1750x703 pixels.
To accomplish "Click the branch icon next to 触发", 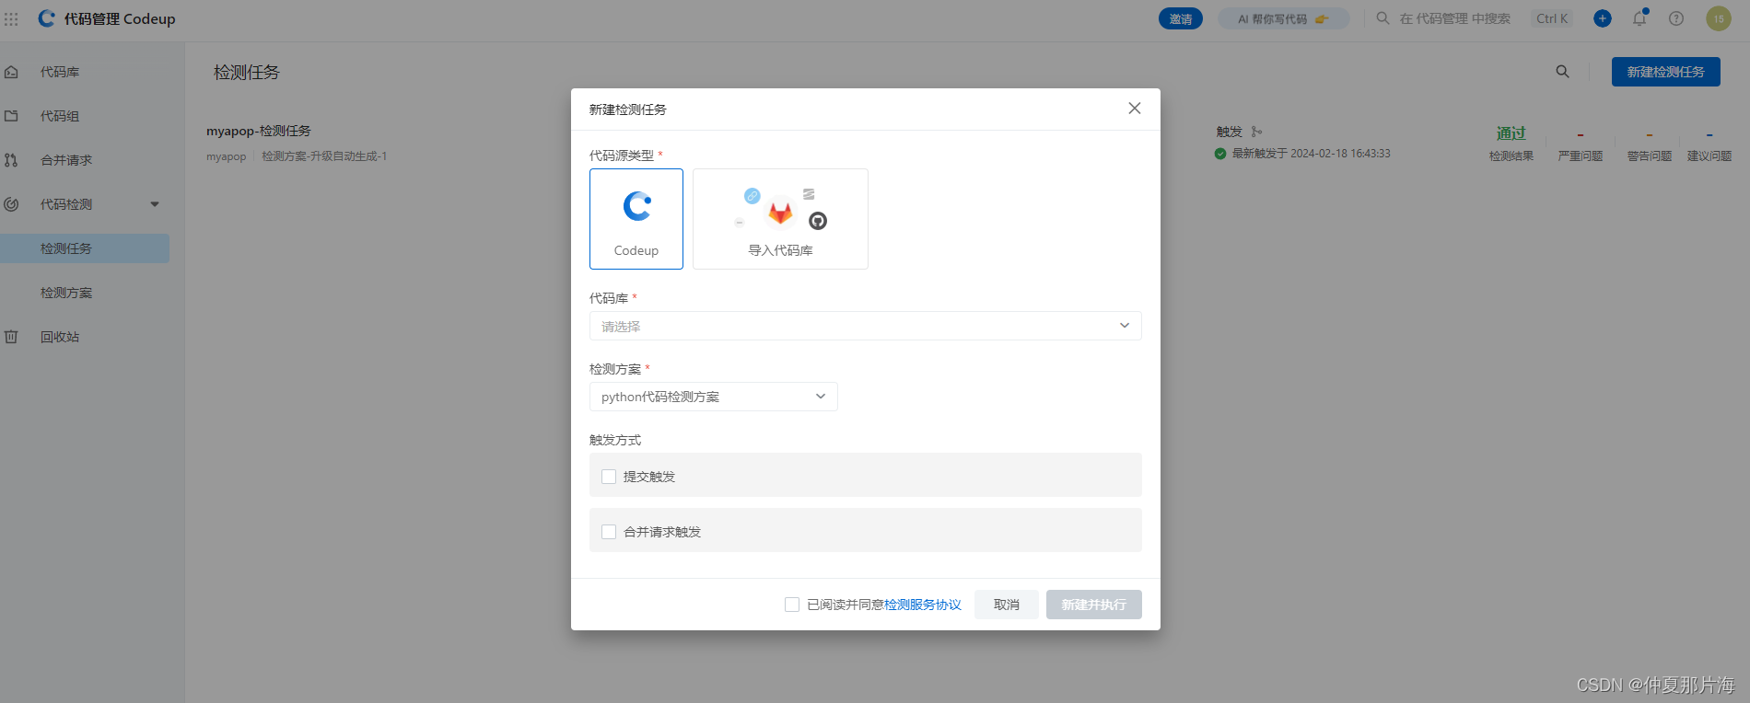I will [1257, 132].
